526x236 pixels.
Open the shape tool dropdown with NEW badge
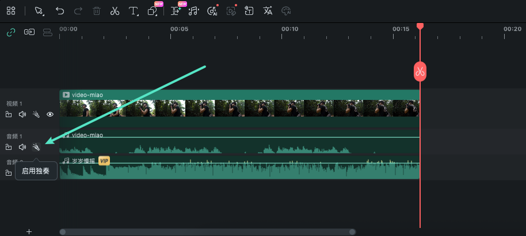[x=153, y=11]
